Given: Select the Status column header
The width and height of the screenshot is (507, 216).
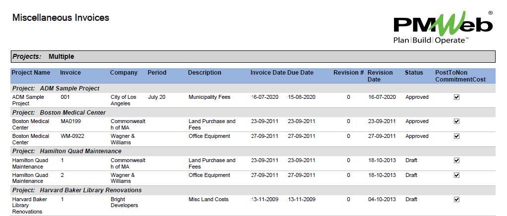Looking at the screenshot, I should point(414,73).
